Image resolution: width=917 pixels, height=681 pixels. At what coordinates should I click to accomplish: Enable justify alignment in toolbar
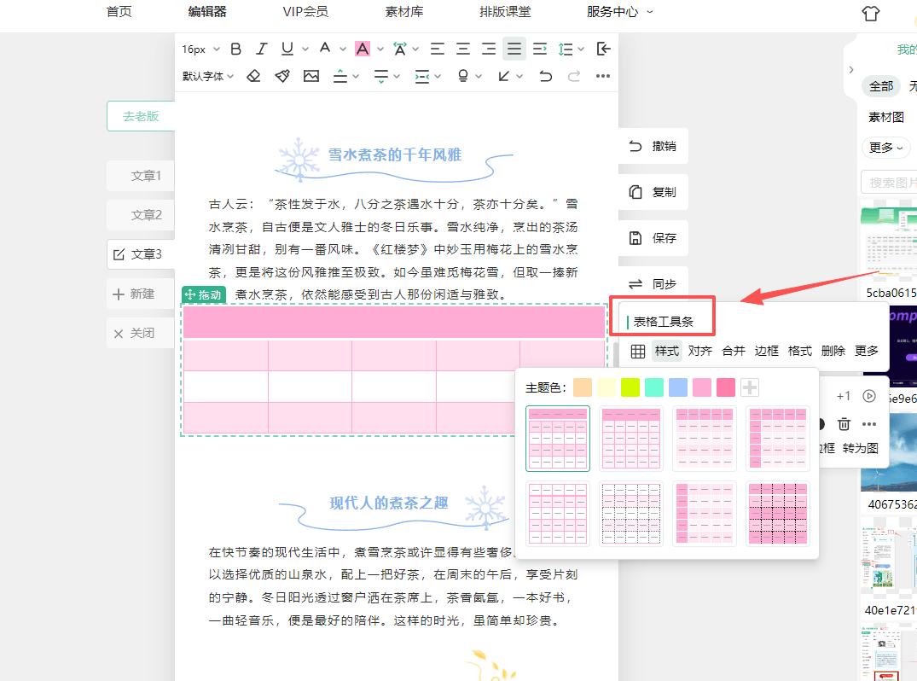point(514,49)
